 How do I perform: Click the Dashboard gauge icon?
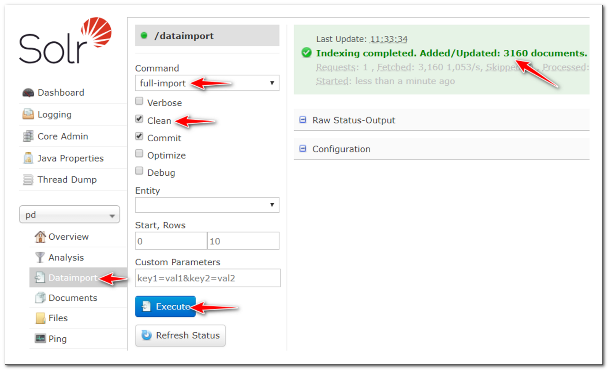[x=28, y=93]
